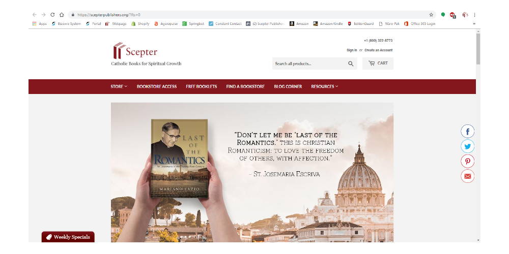Viewport: 509px width, 254px height.
Task: Go to browser home page icon
Action: (62, 15)
